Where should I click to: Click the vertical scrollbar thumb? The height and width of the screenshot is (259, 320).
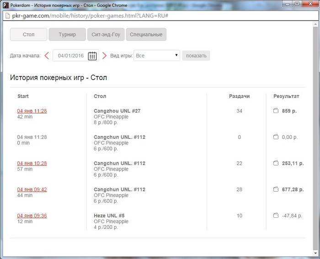tap(315, 138)
